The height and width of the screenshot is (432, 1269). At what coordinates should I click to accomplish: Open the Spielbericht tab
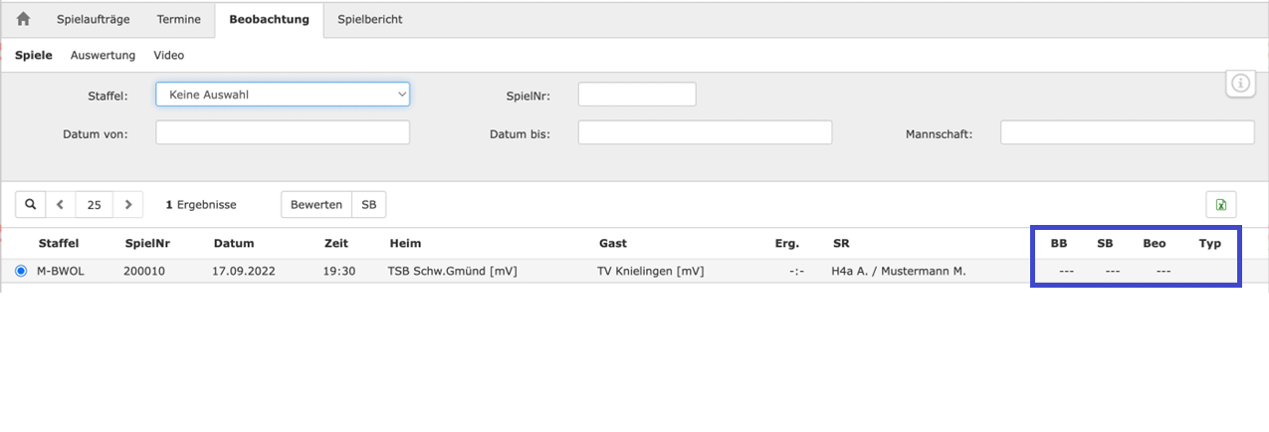click(x=369, y=19)
